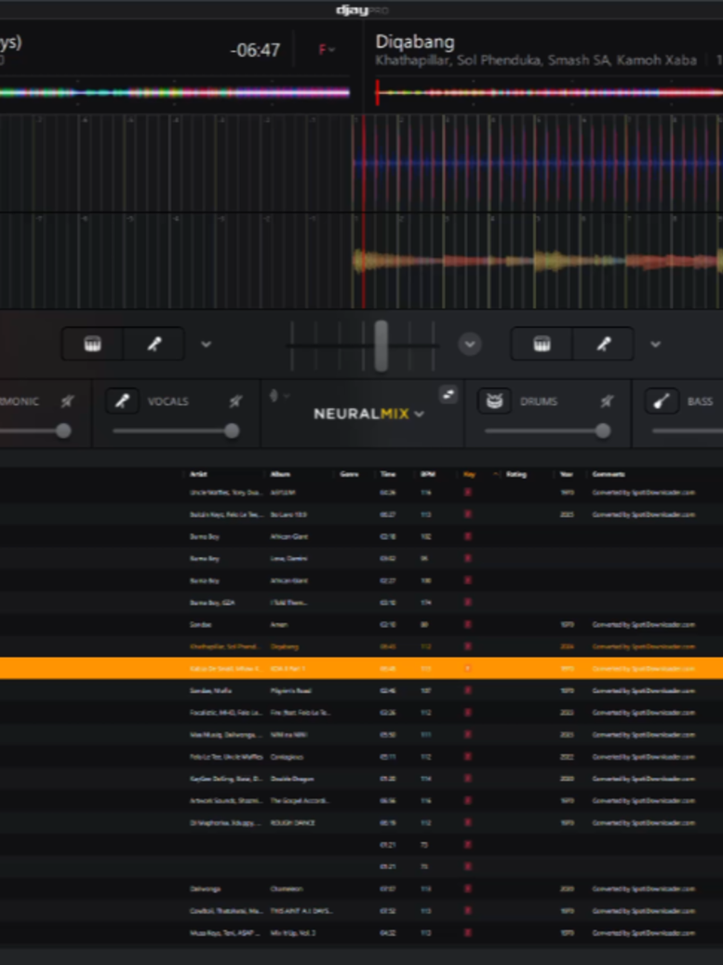723x965 pixels.
Task: Sort library by BPM column
Action: point(428,474)
